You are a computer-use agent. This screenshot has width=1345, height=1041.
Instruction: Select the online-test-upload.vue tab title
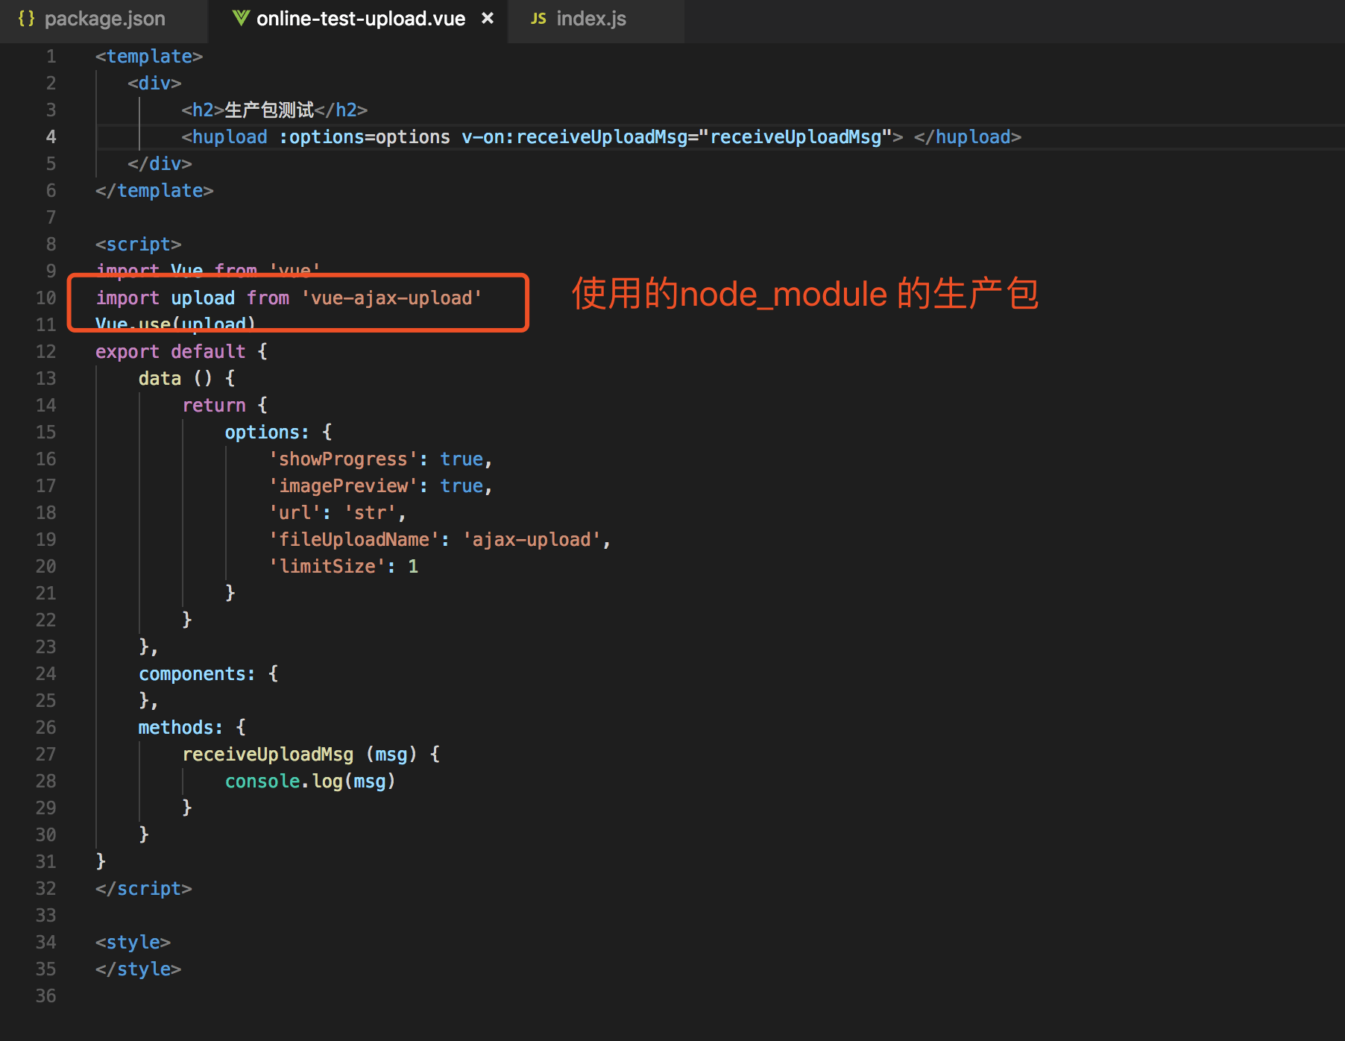(361, 19)
